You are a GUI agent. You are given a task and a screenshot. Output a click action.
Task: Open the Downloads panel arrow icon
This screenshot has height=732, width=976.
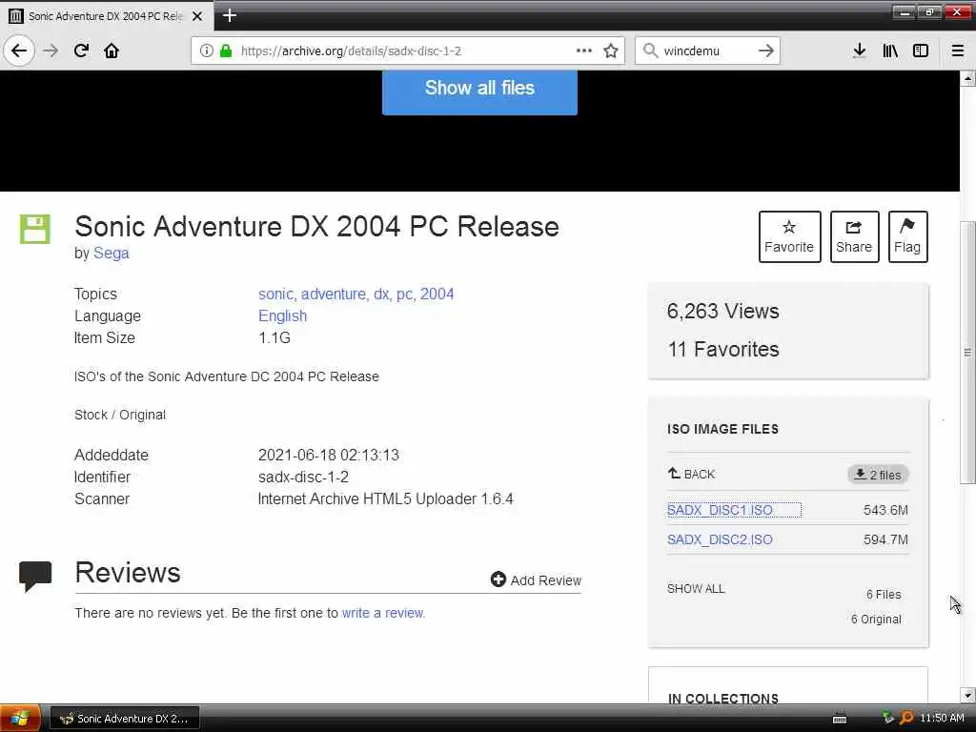click(x=859, y=51)
